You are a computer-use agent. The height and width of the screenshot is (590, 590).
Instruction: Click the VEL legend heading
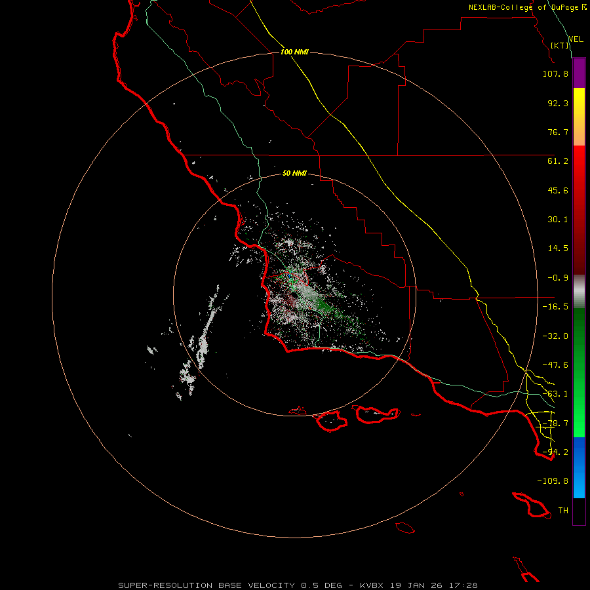(x=576, y=39)
